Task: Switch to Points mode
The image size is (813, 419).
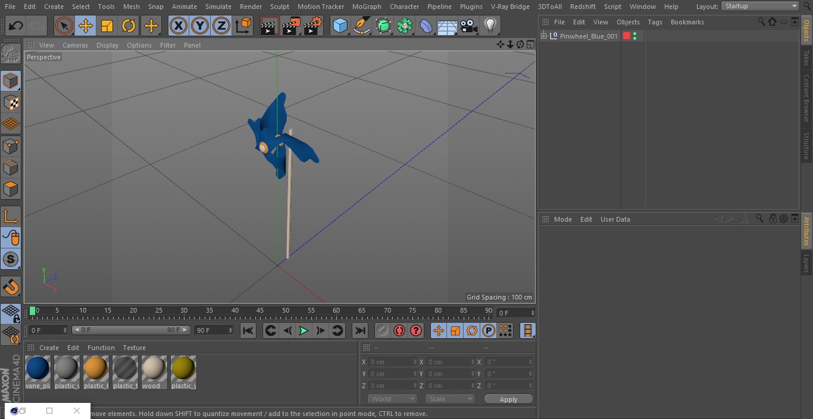Action: pos(11,146)
